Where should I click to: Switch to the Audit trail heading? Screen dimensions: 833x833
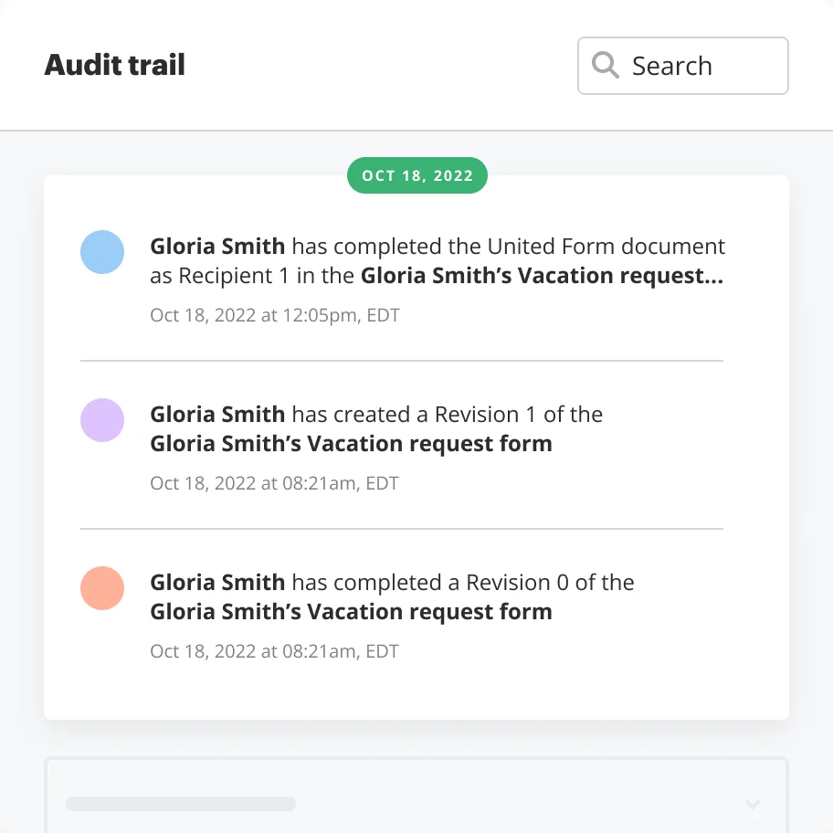[x=114, y=65]
